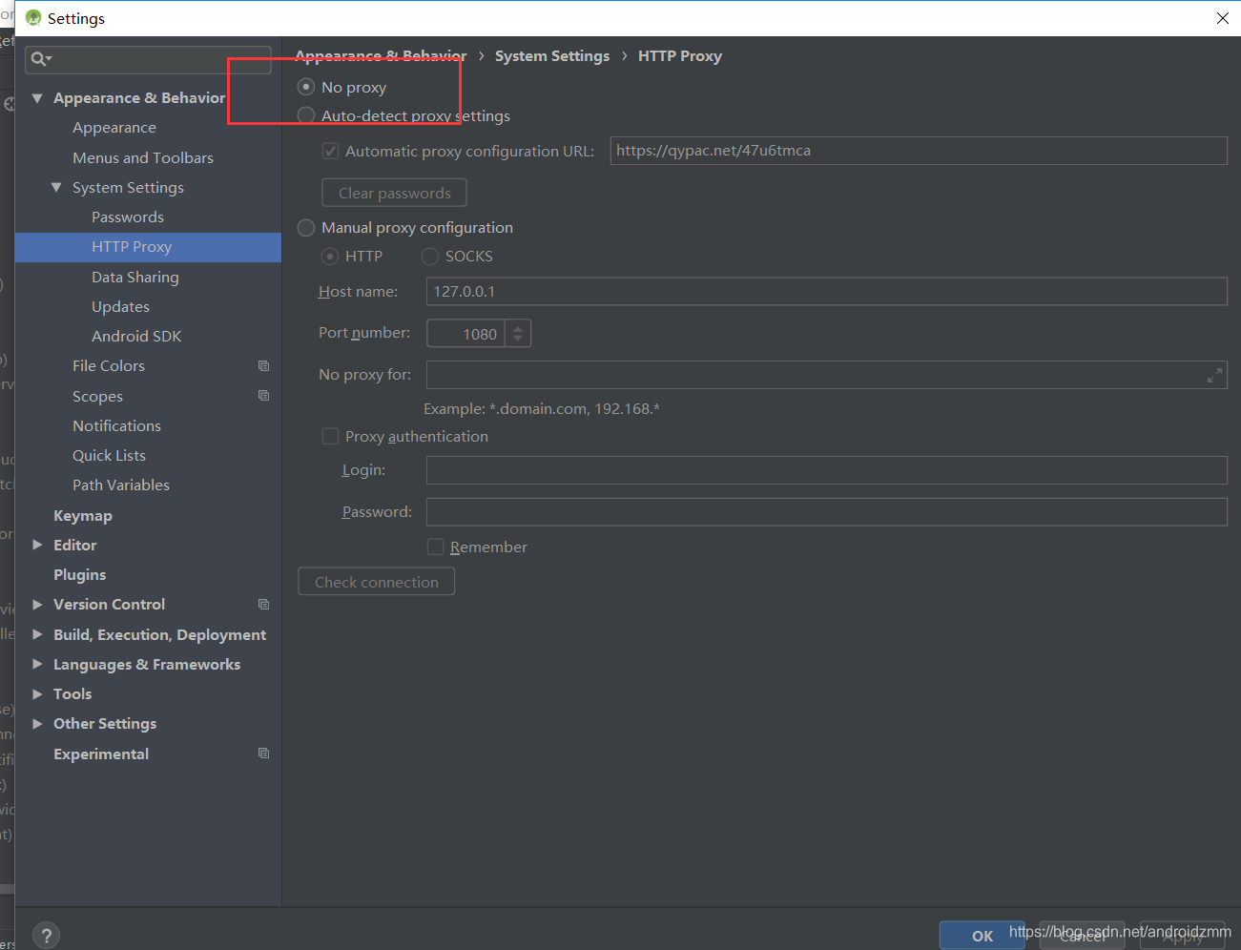This screenshot has height=950, width=1241.
Task: Click the Clear passwords button
Action: pyautogui.click(x=394, y=193)
